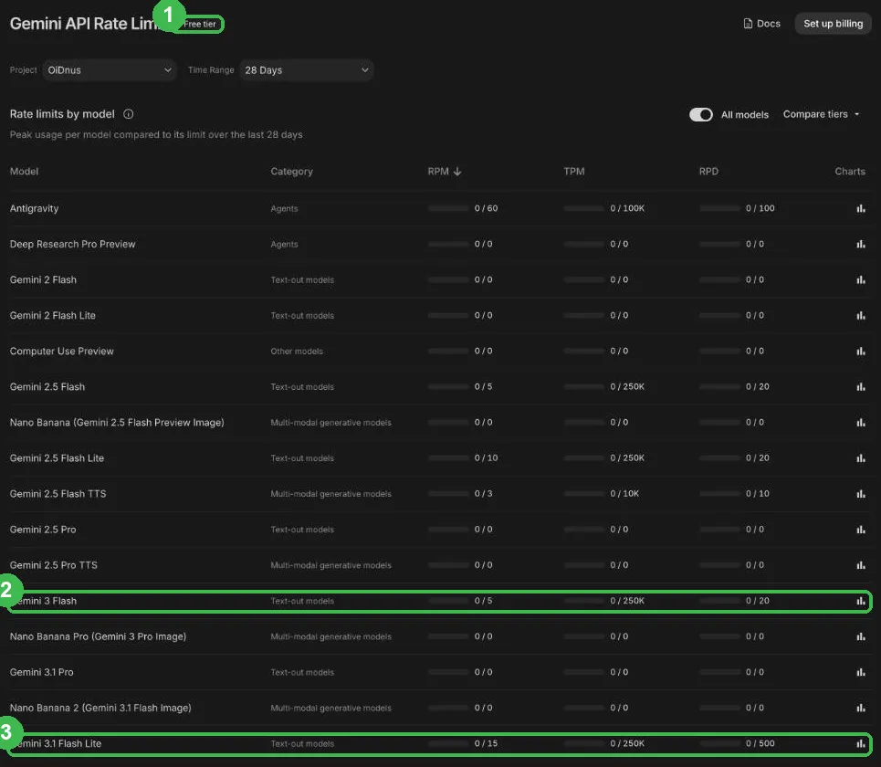Show charts for Gemini 3 Flash
Screen dimensions: 881x767
[860, 601]
